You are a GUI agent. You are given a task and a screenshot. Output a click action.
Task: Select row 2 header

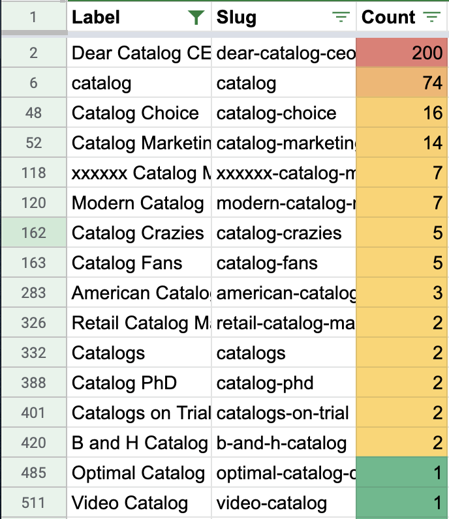pyautogui.click(x=33, y=53)
